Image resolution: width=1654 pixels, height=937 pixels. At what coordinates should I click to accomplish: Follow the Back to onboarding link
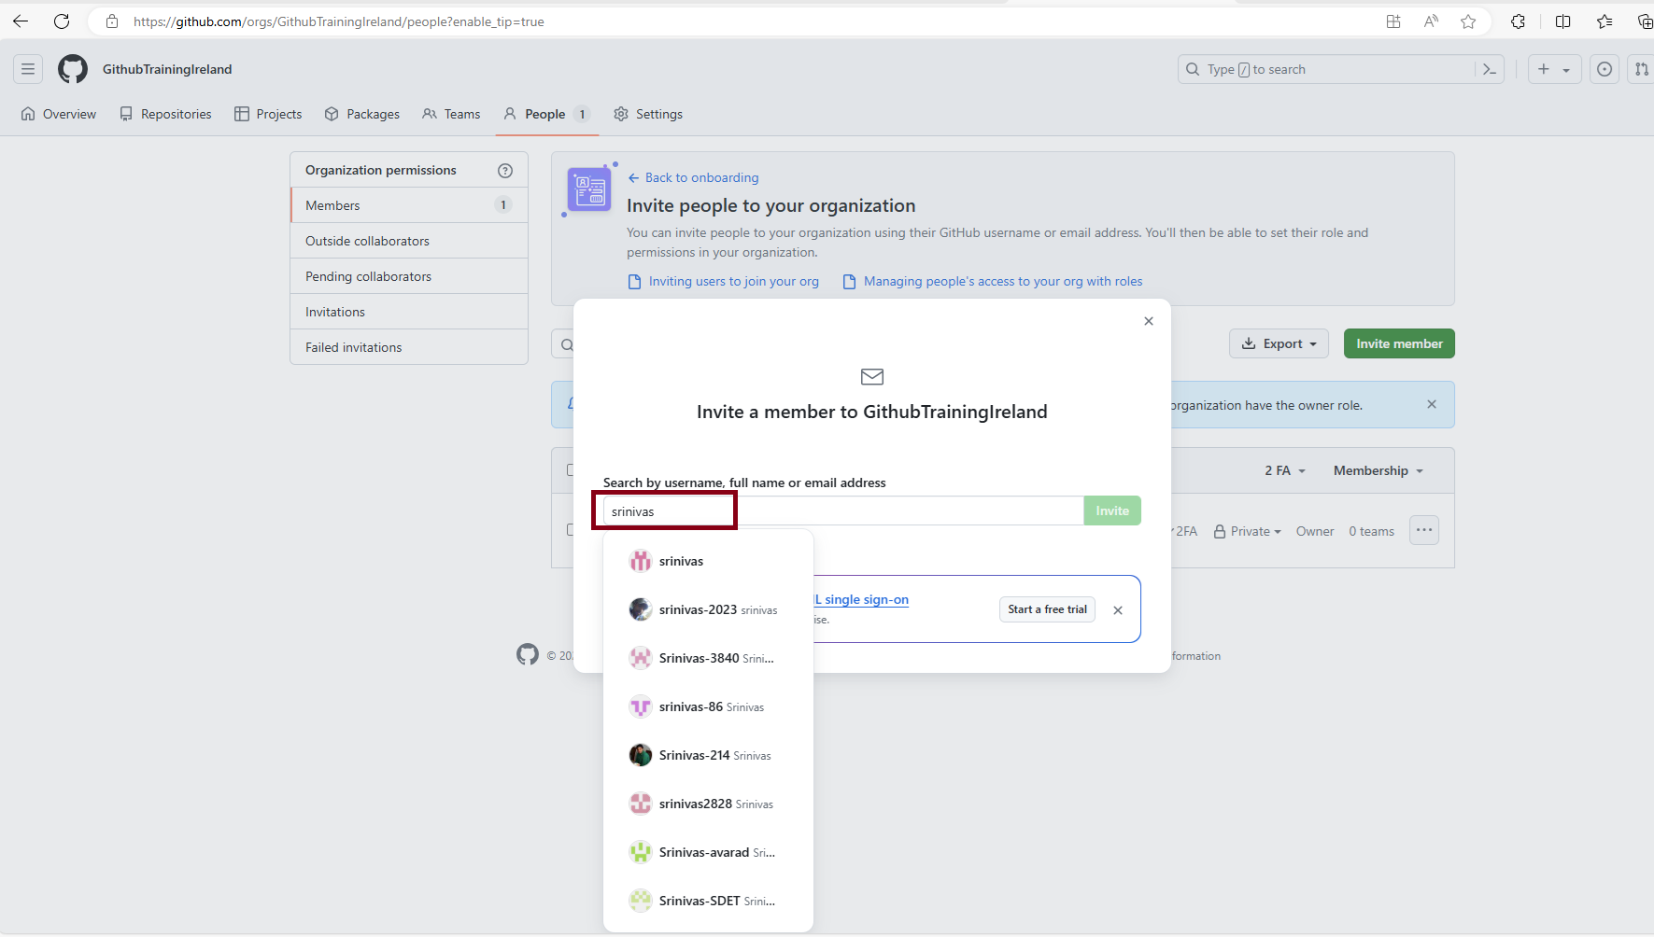pyautogui.click(x=693, y=177)
